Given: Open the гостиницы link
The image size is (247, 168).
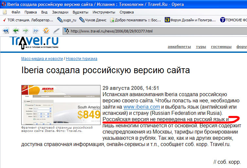Looking at the screenshot, I should tap(221, 47).
